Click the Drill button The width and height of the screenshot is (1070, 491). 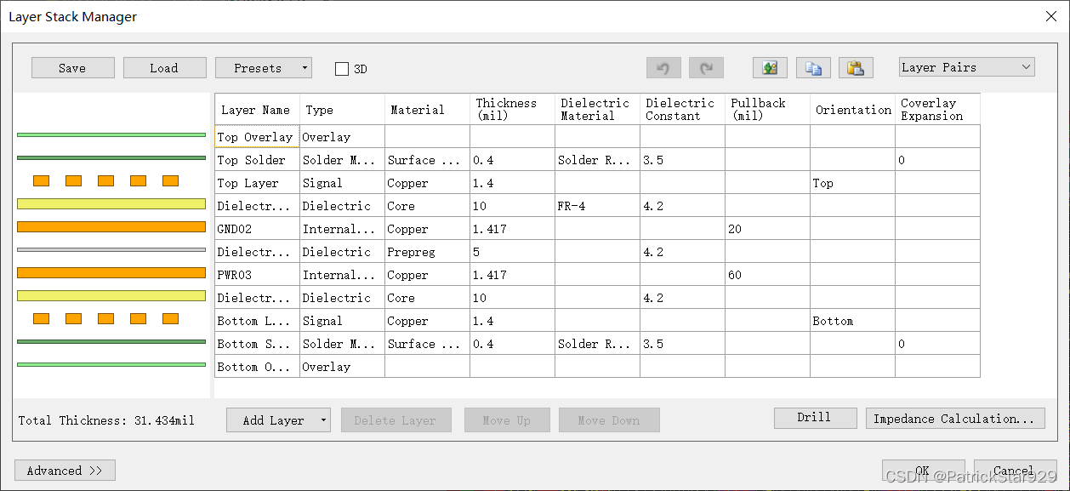coord(814,418)
